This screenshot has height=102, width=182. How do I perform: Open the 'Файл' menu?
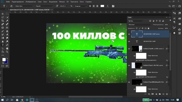8,2
